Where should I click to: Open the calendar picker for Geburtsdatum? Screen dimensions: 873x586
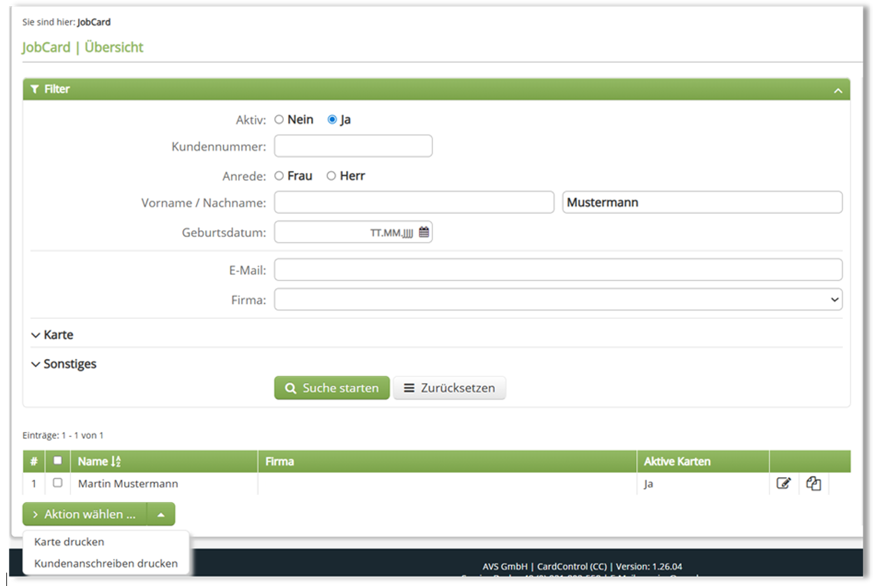[424, 232]
